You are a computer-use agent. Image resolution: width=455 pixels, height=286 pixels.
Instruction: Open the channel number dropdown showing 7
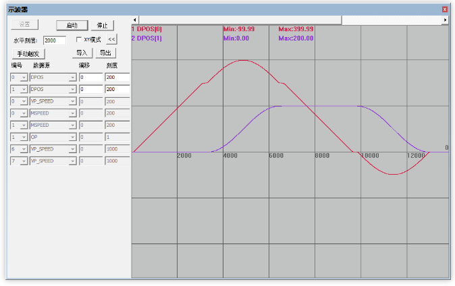click(x=24, y=161)
